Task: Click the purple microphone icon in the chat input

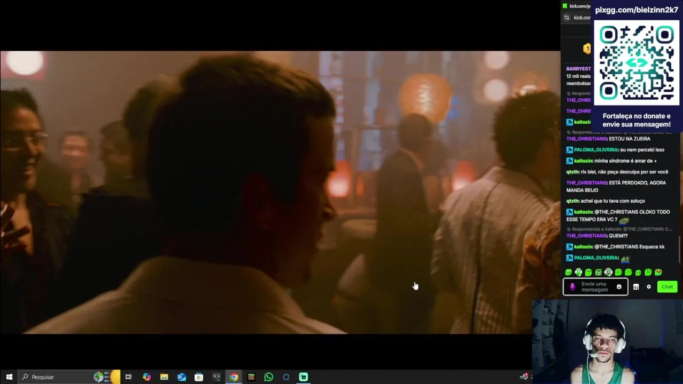Action: click(x=573, y=287)
